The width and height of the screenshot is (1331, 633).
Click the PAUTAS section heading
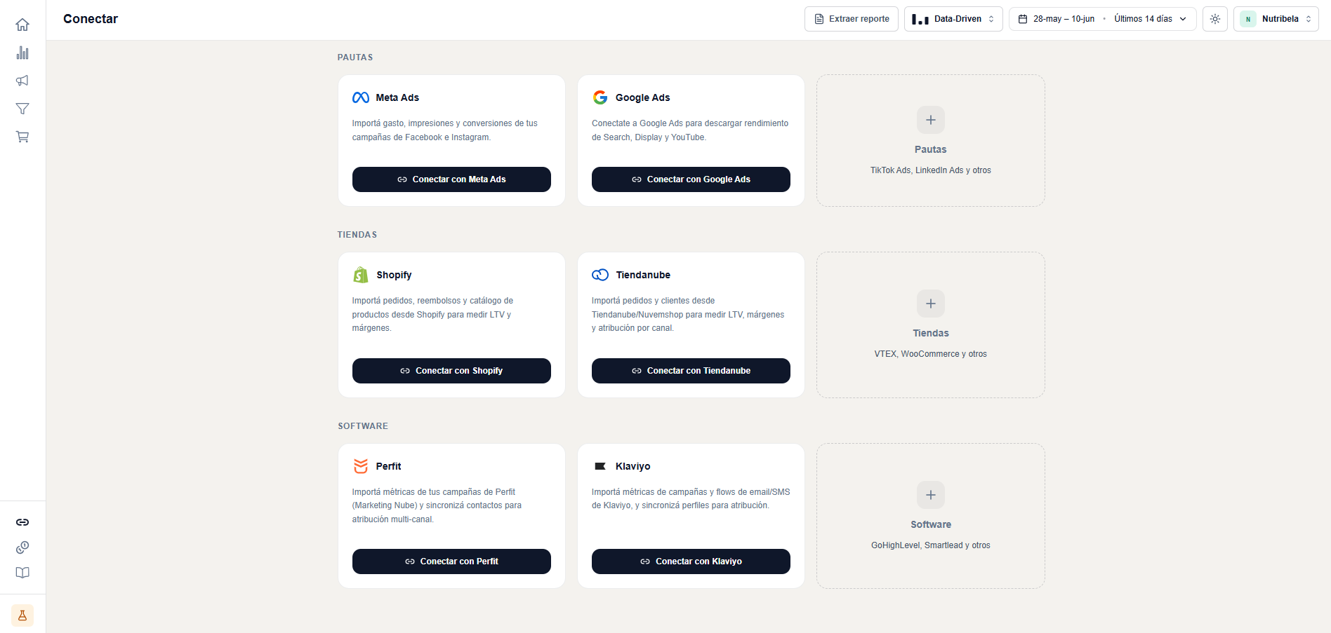click(355, 57)
